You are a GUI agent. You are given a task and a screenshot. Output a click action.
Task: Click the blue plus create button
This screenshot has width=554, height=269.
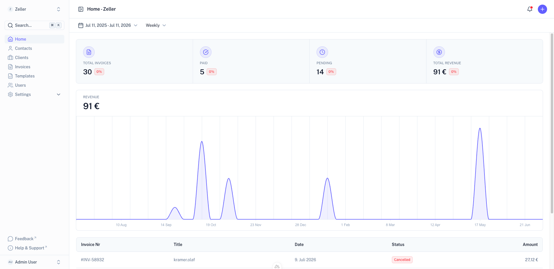542,9
